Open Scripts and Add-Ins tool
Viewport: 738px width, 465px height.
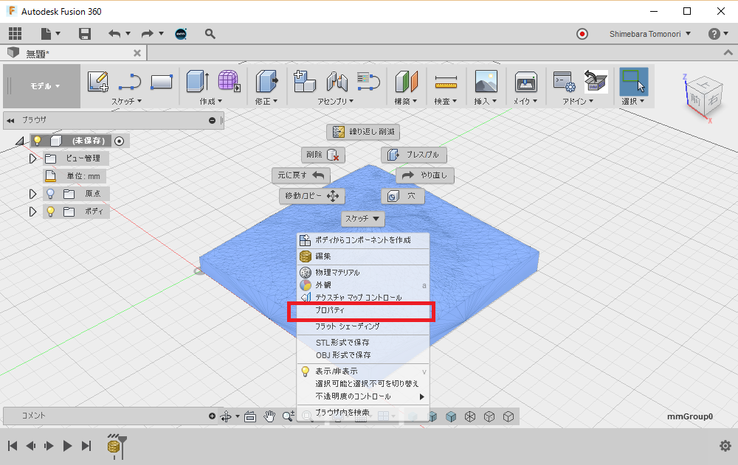click(x=564, y=81)
